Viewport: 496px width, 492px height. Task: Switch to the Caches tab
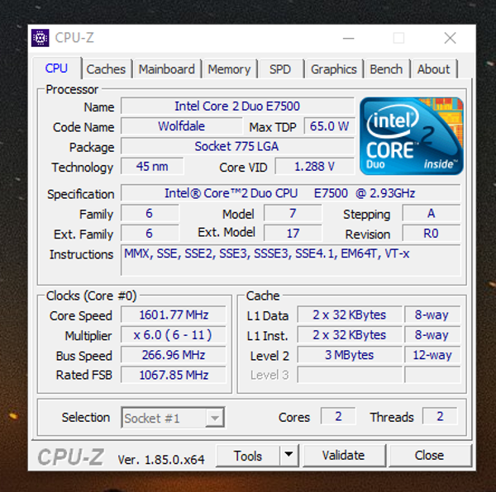106,69
